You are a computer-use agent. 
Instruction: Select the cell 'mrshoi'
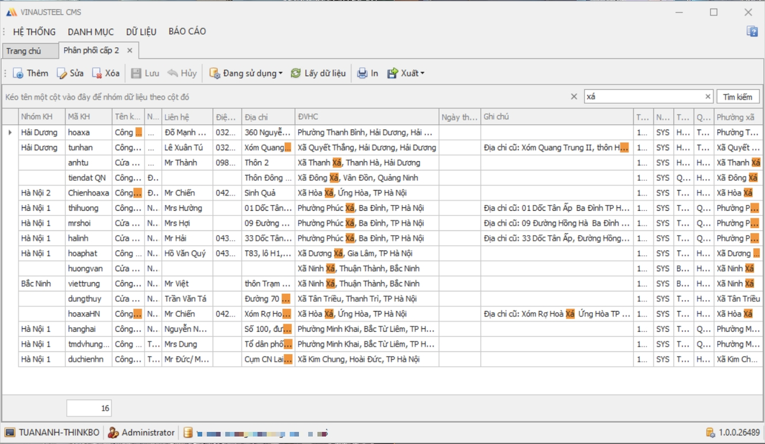(x=89, y=224)
